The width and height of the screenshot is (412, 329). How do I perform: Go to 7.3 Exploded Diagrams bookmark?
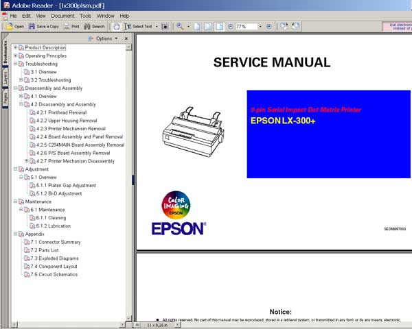pyautogui.click(x=54, y=258)
